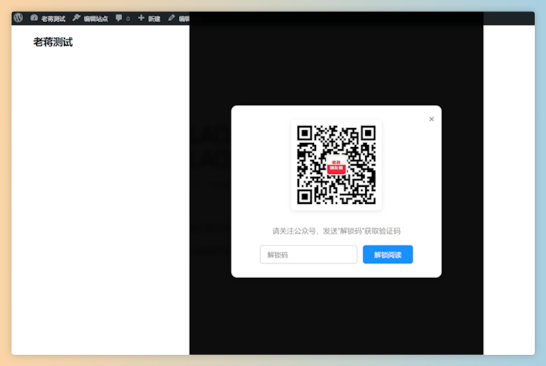Screen dimensions: 546x366
Task: Click the pencil edit item in admin bar
Action: [x=179, y=18]
